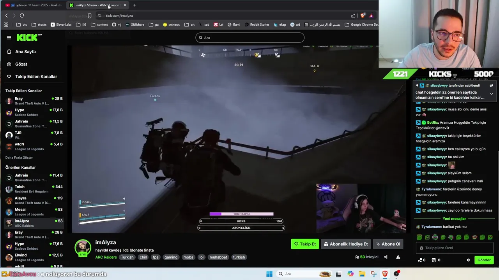Click imAlyza profile avatar
The image size is (499, 280).
click(x=83, y=248)
